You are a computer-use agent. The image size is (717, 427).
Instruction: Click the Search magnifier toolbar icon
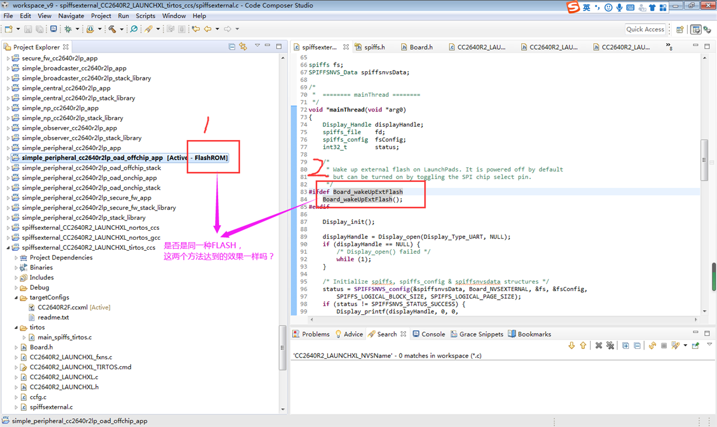[x=133, y=29]
